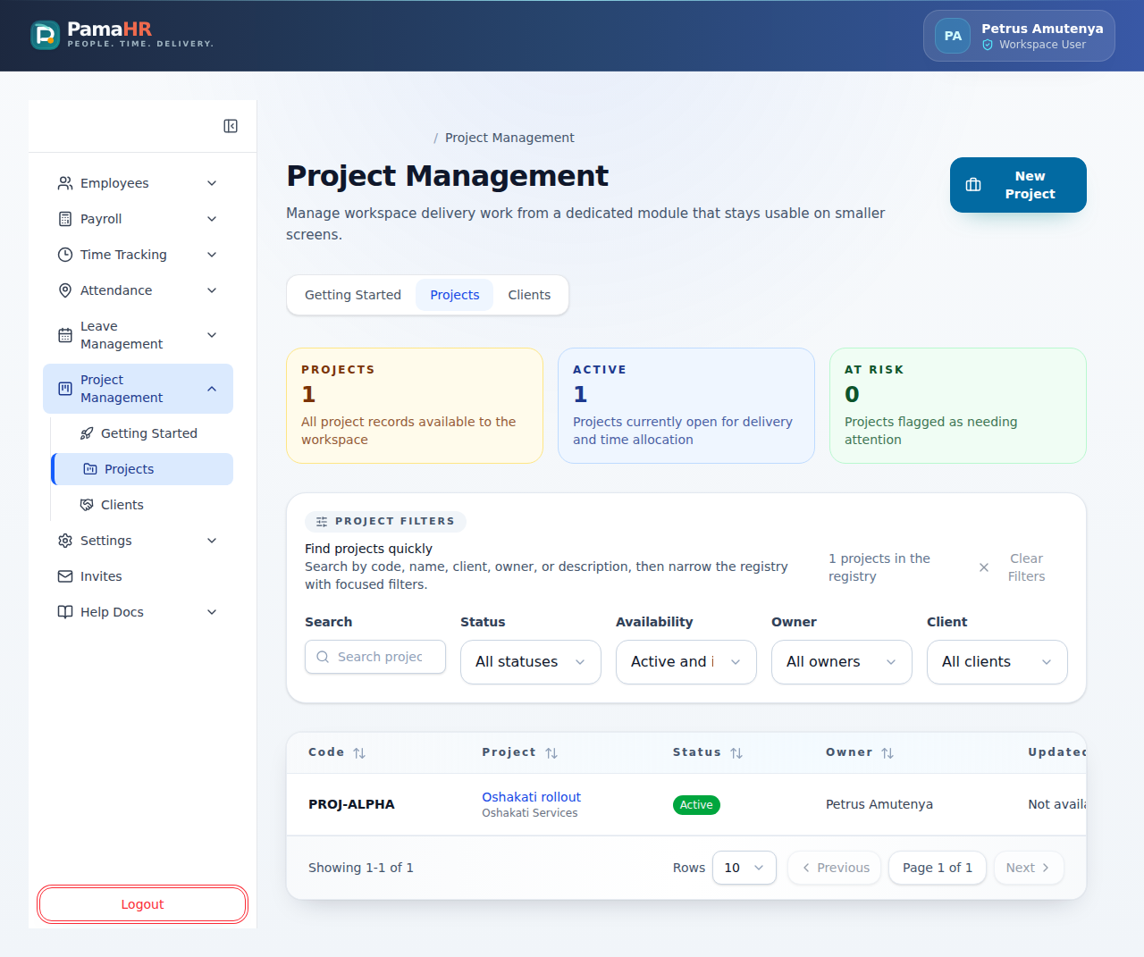Click the X icon beside Clear Filters
1144x957 pixels.
pyautogui.click(x=984, y=567)
